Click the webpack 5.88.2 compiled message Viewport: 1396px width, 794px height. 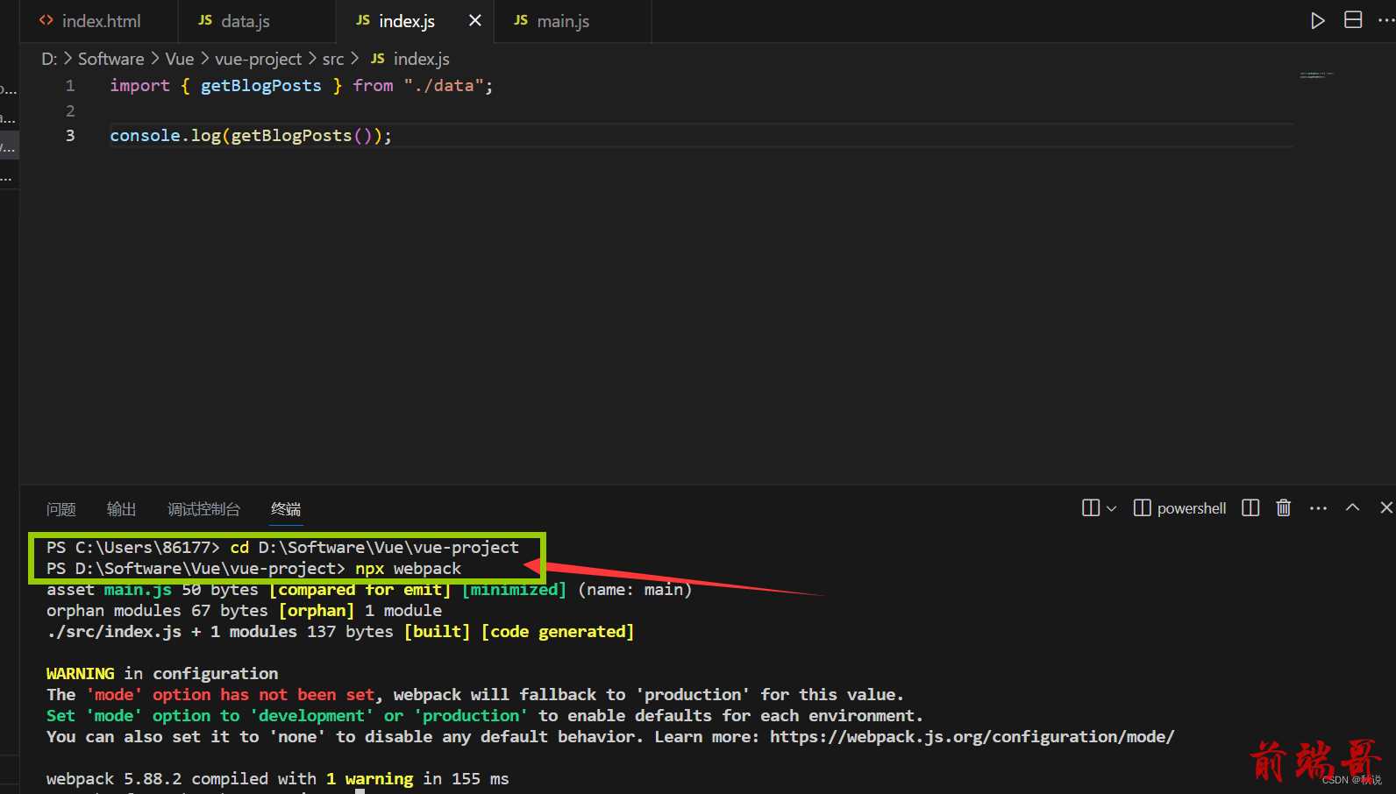point(277,779)
